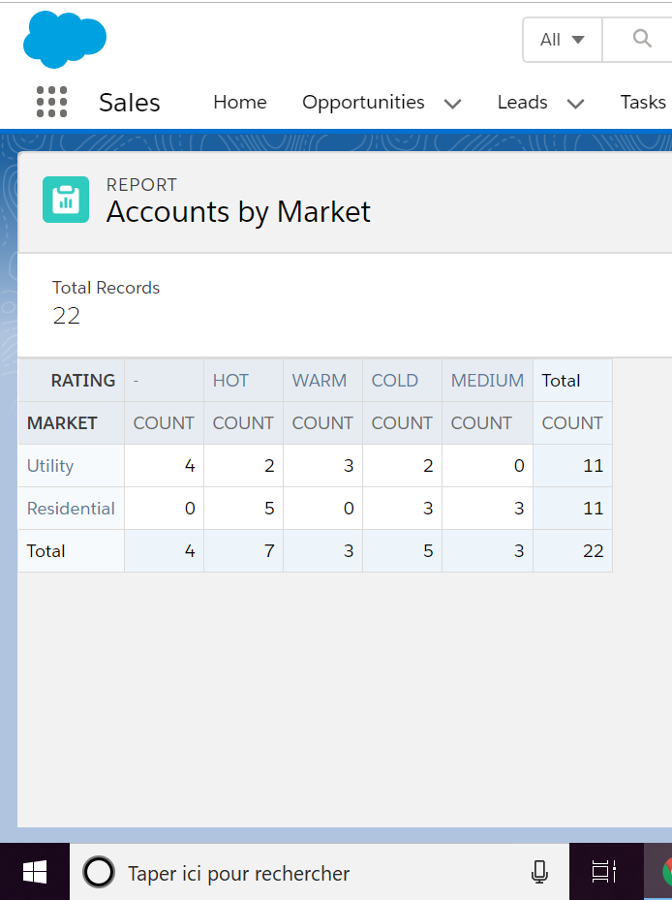Click the Residential market link
The width and height of the screenshot is (672, 900).
point(71,509)
